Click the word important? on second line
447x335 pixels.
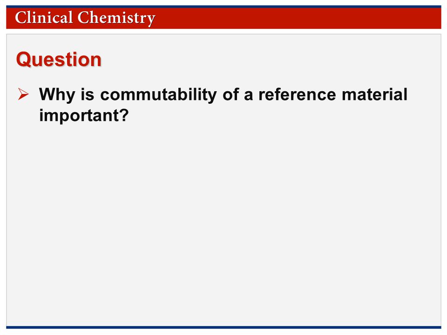84,116
